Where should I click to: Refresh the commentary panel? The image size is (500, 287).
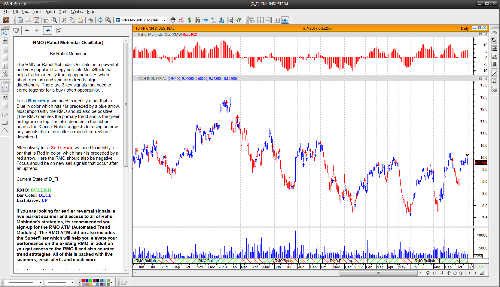(x=59, y=30)
